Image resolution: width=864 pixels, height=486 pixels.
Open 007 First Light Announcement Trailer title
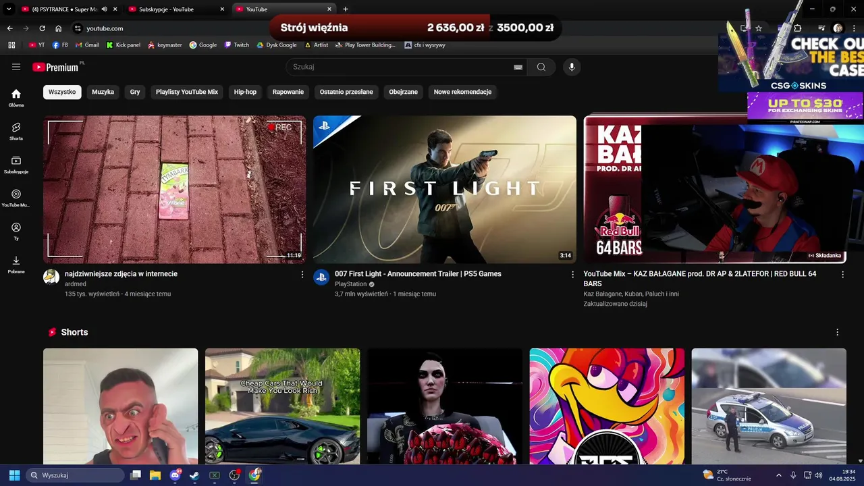pos(418,274)
